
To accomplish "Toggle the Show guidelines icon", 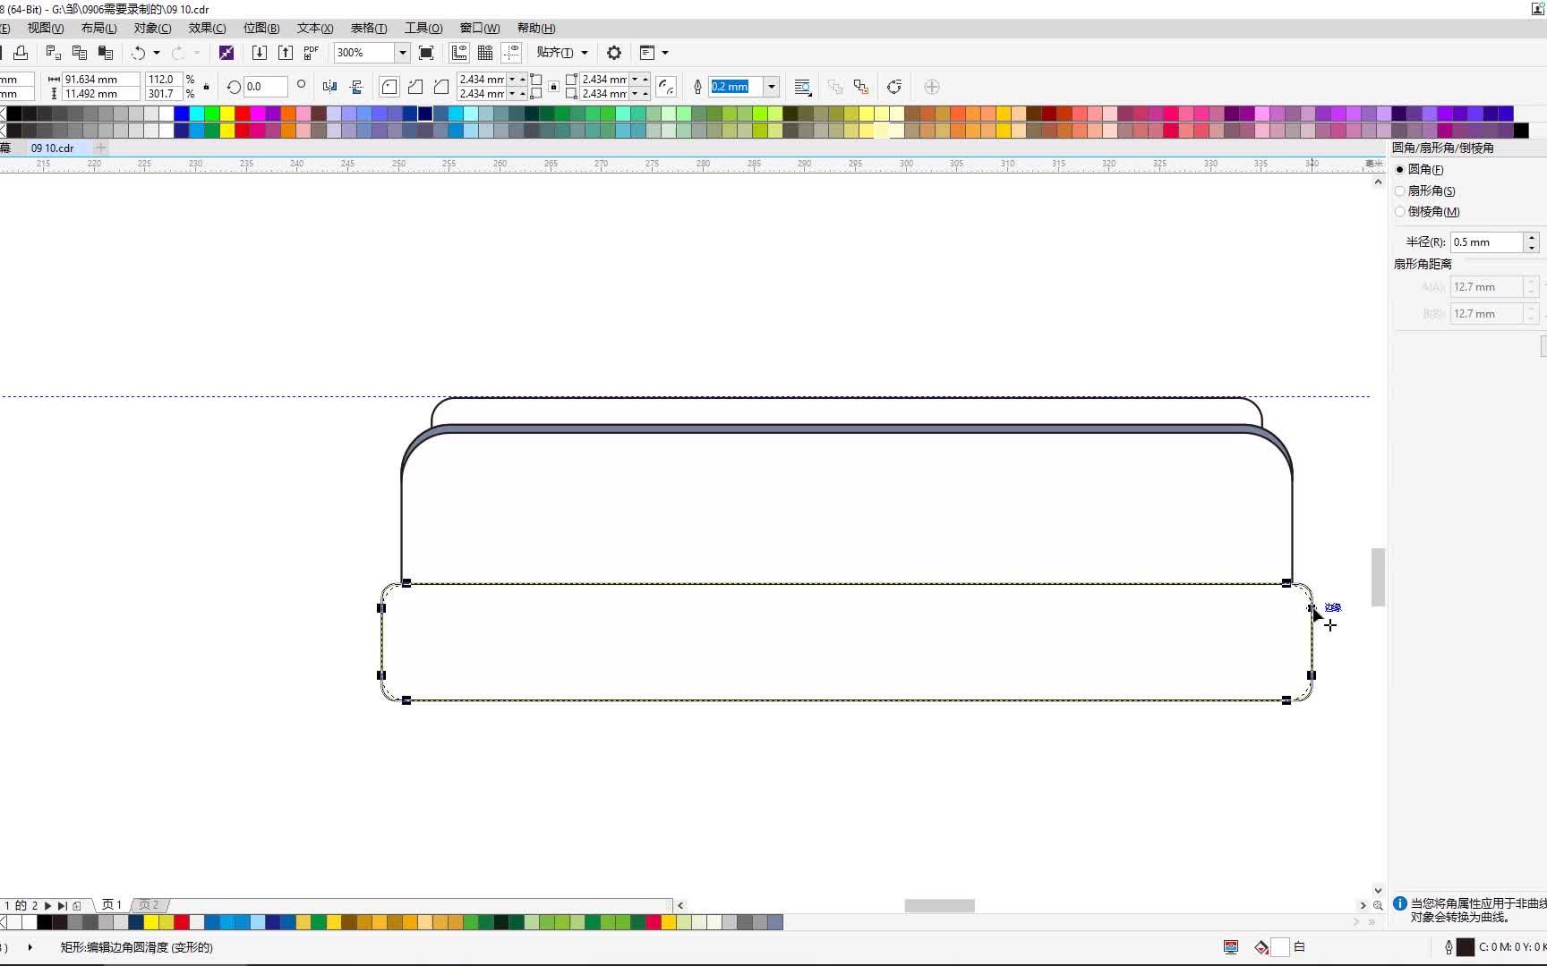I will [x=511, y=53].
